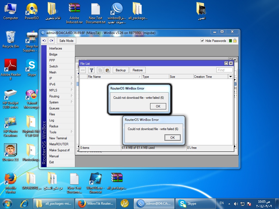
Task: Click the paste clipboard icon in File List
Action: point(107,70)
